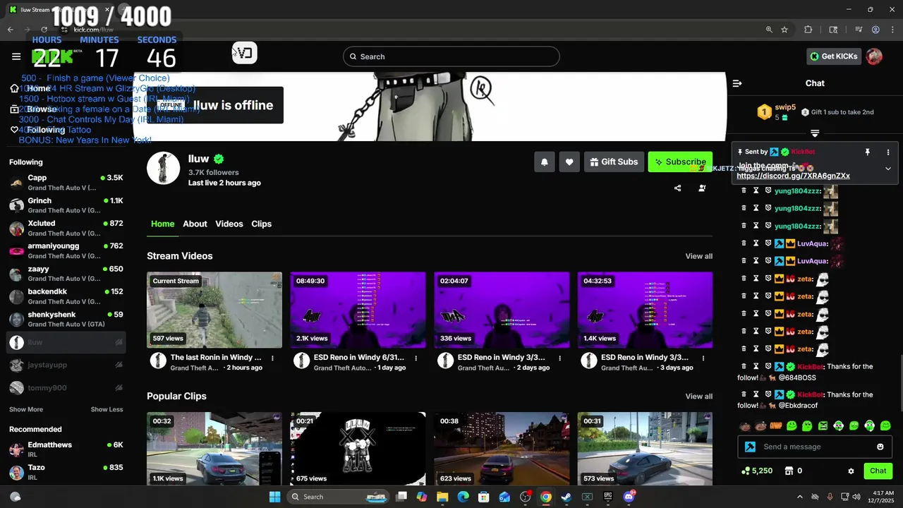Screen dimensions: 903x508
Task: View all Stream Videos
Action: coord(698,256)
